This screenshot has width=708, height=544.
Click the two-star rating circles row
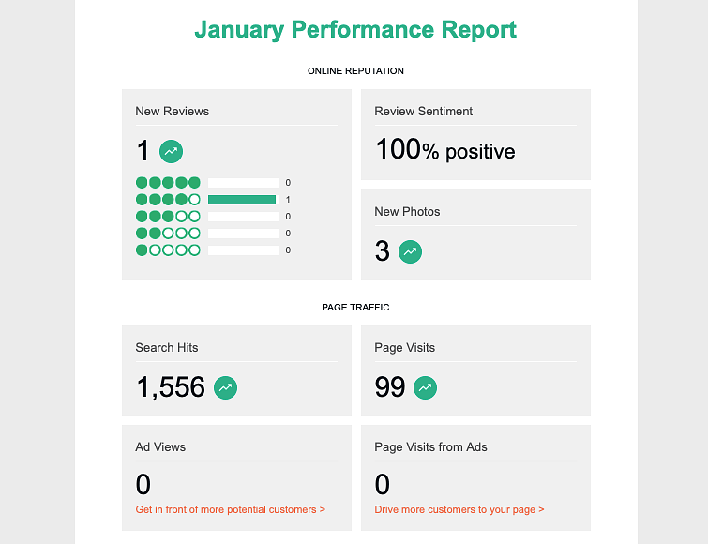[x=168, y=234]
